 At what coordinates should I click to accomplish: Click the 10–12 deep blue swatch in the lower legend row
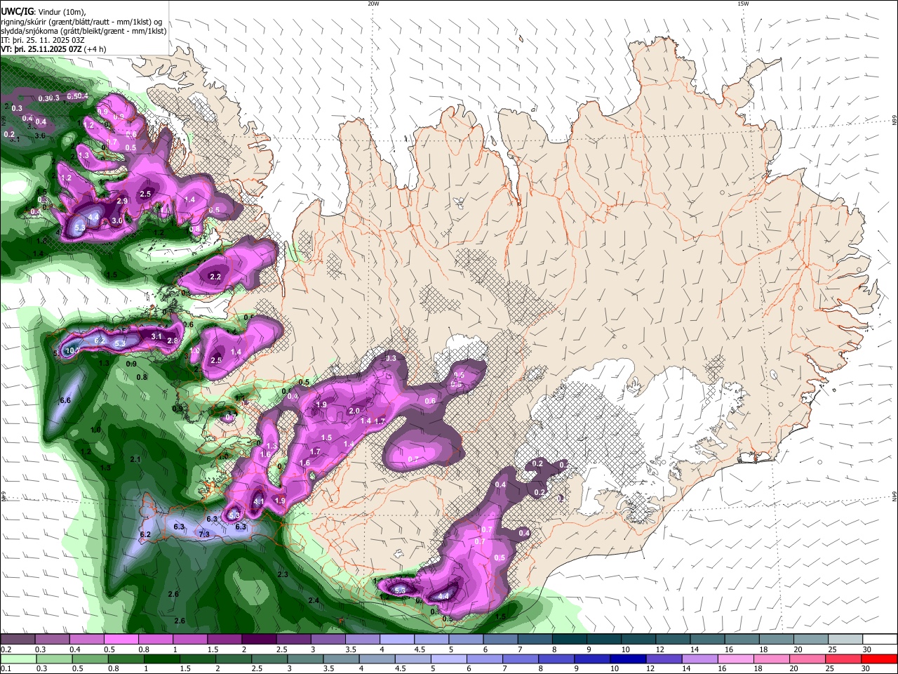pos(626,659)
